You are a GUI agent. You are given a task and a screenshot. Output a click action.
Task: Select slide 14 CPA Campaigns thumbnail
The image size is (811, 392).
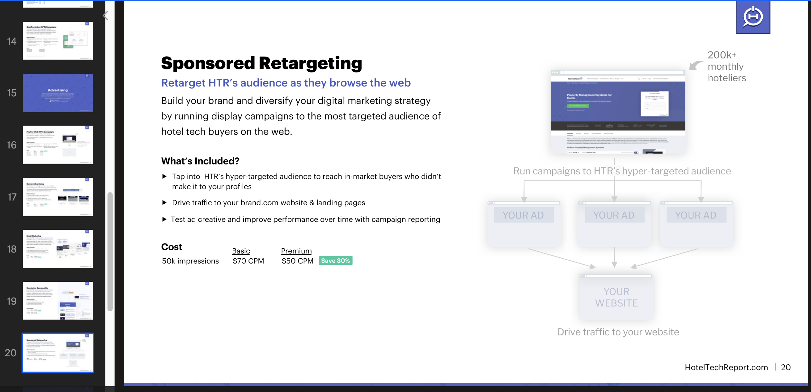coord(58,41)
